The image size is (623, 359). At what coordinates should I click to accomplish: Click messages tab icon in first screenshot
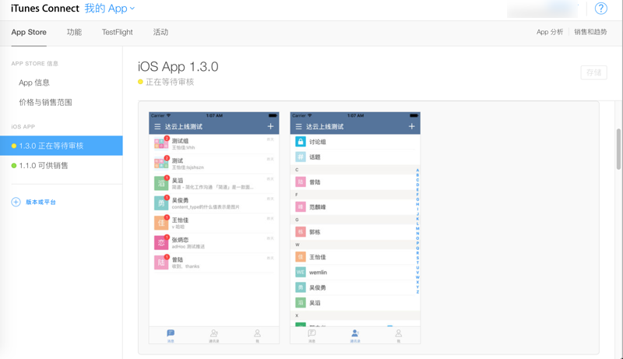coord(171,335)
